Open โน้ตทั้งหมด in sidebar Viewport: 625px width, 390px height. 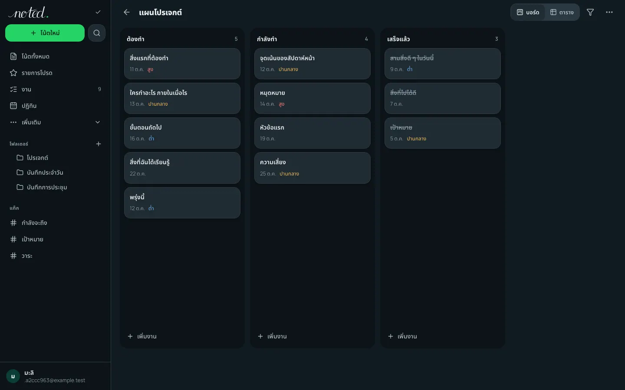click(56, 56)
